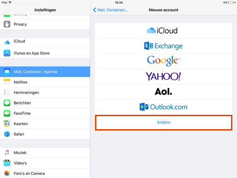
Task: Choose Aol. account type
Action: click(x=164, y=92)
